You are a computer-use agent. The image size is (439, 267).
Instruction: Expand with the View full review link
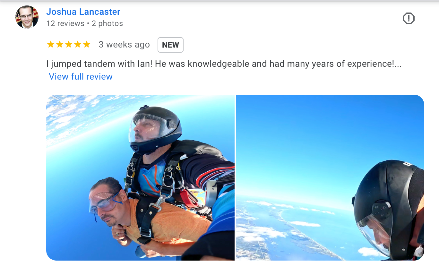tap(81, 77)
